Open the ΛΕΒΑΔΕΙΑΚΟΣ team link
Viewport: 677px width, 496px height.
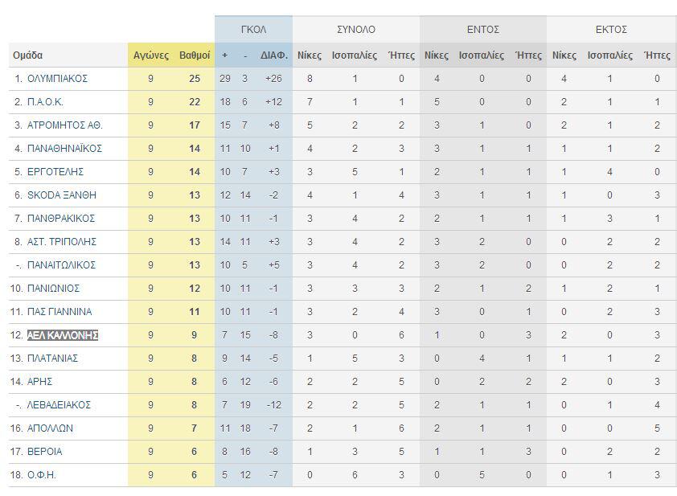[x=59, y=405]
